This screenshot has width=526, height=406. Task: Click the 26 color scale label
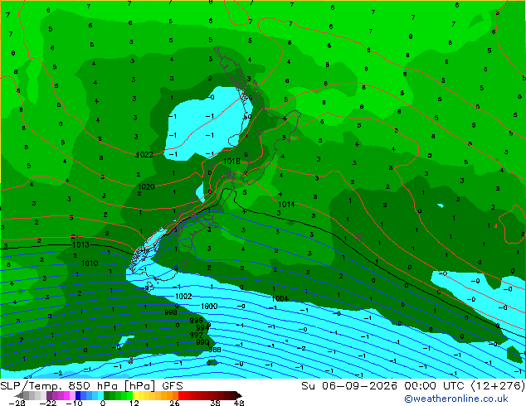click(174, 403)
